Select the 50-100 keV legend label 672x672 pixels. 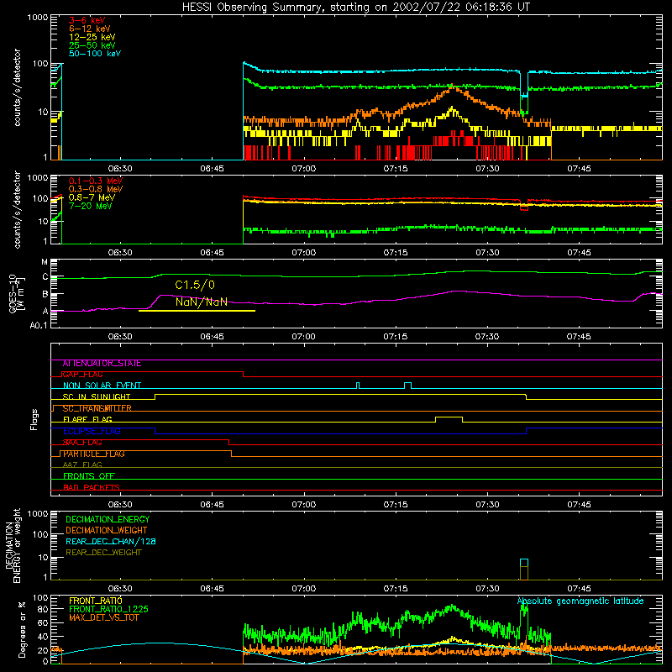point(95,54)
